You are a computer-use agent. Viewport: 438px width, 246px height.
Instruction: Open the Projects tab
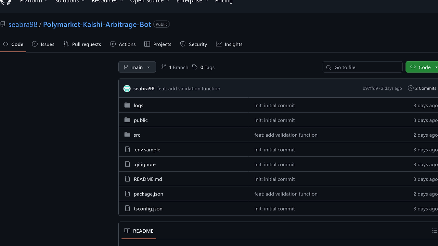pos(158,44)
